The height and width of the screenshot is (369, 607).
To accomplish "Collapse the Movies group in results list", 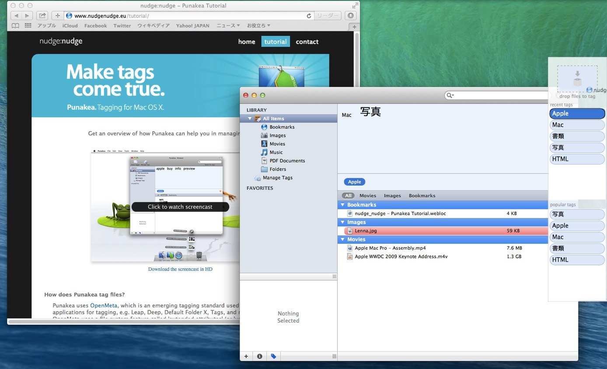I will (x=342, y=239).
